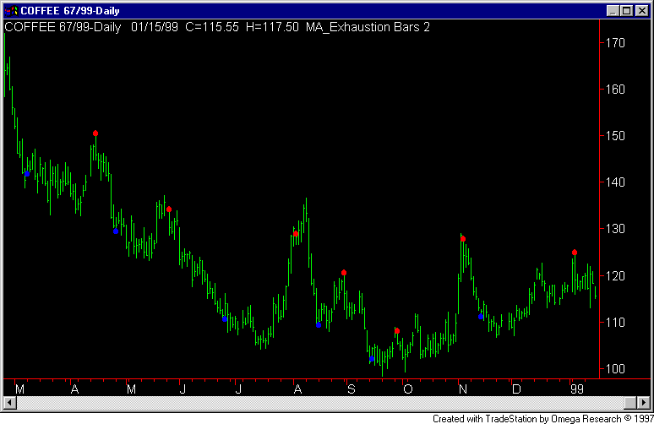
Task: Click the 140 price axis label
Action: pos(615,182)
